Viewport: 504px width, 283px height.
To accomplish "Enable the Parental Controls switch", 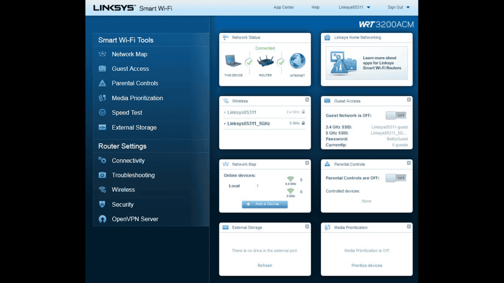I will [396, 177].
